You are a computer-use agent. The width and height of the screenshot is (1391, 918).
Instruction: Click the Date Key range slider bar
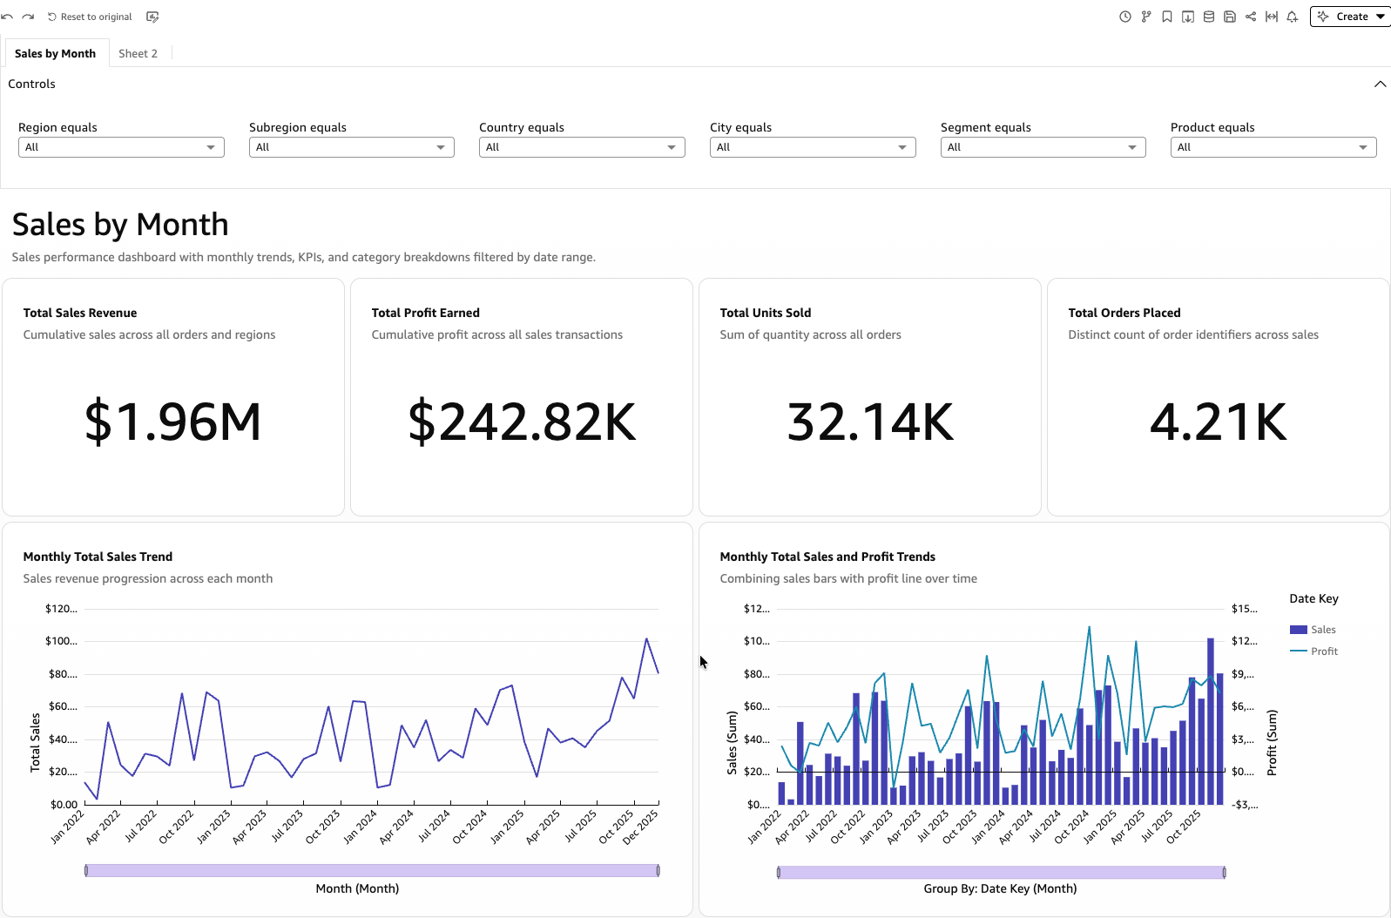tap(1002, 872)
